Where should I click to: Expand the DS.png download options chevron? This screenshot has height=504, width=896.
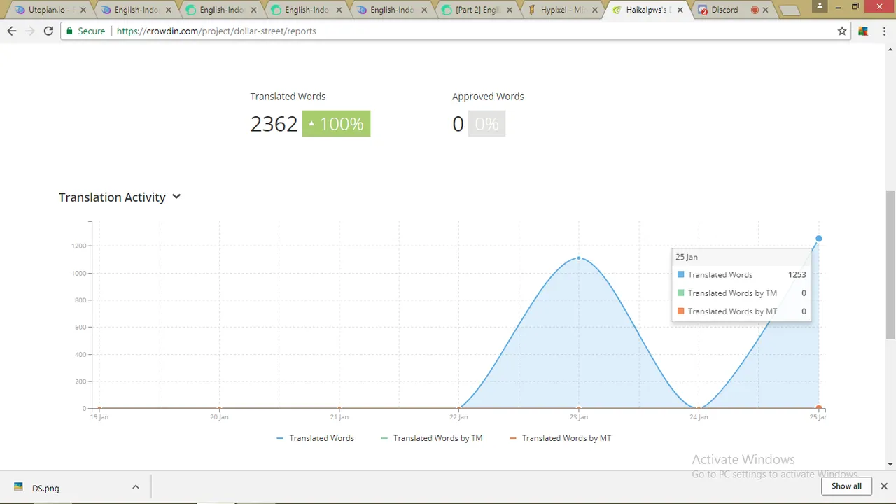[135, 487]
